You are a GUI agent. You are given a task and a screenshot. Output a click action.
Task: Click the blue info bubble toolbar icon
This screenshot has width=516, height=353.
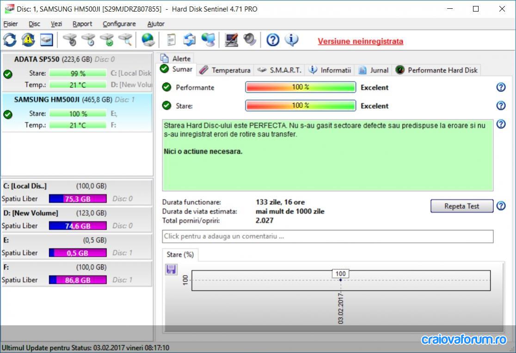[x=292, y=40]
